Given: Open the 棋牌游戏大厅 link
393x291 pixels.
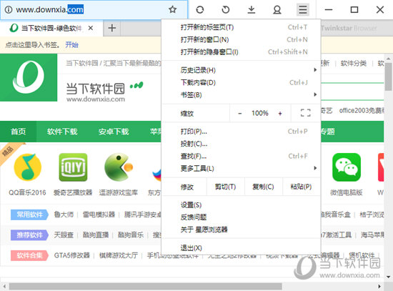Looking at the screenshot, I should coord(119,255).
